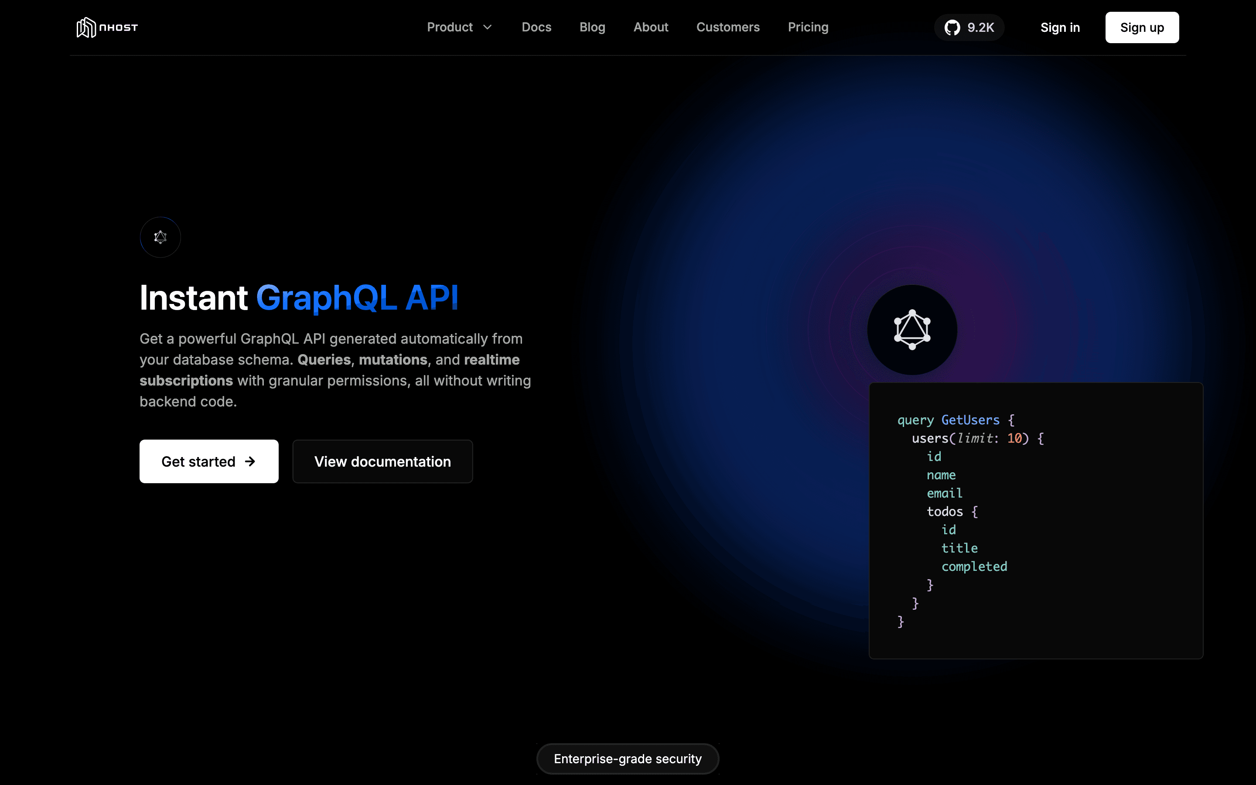Click 'completed' field in code snippet

click(x=974, y=567)
